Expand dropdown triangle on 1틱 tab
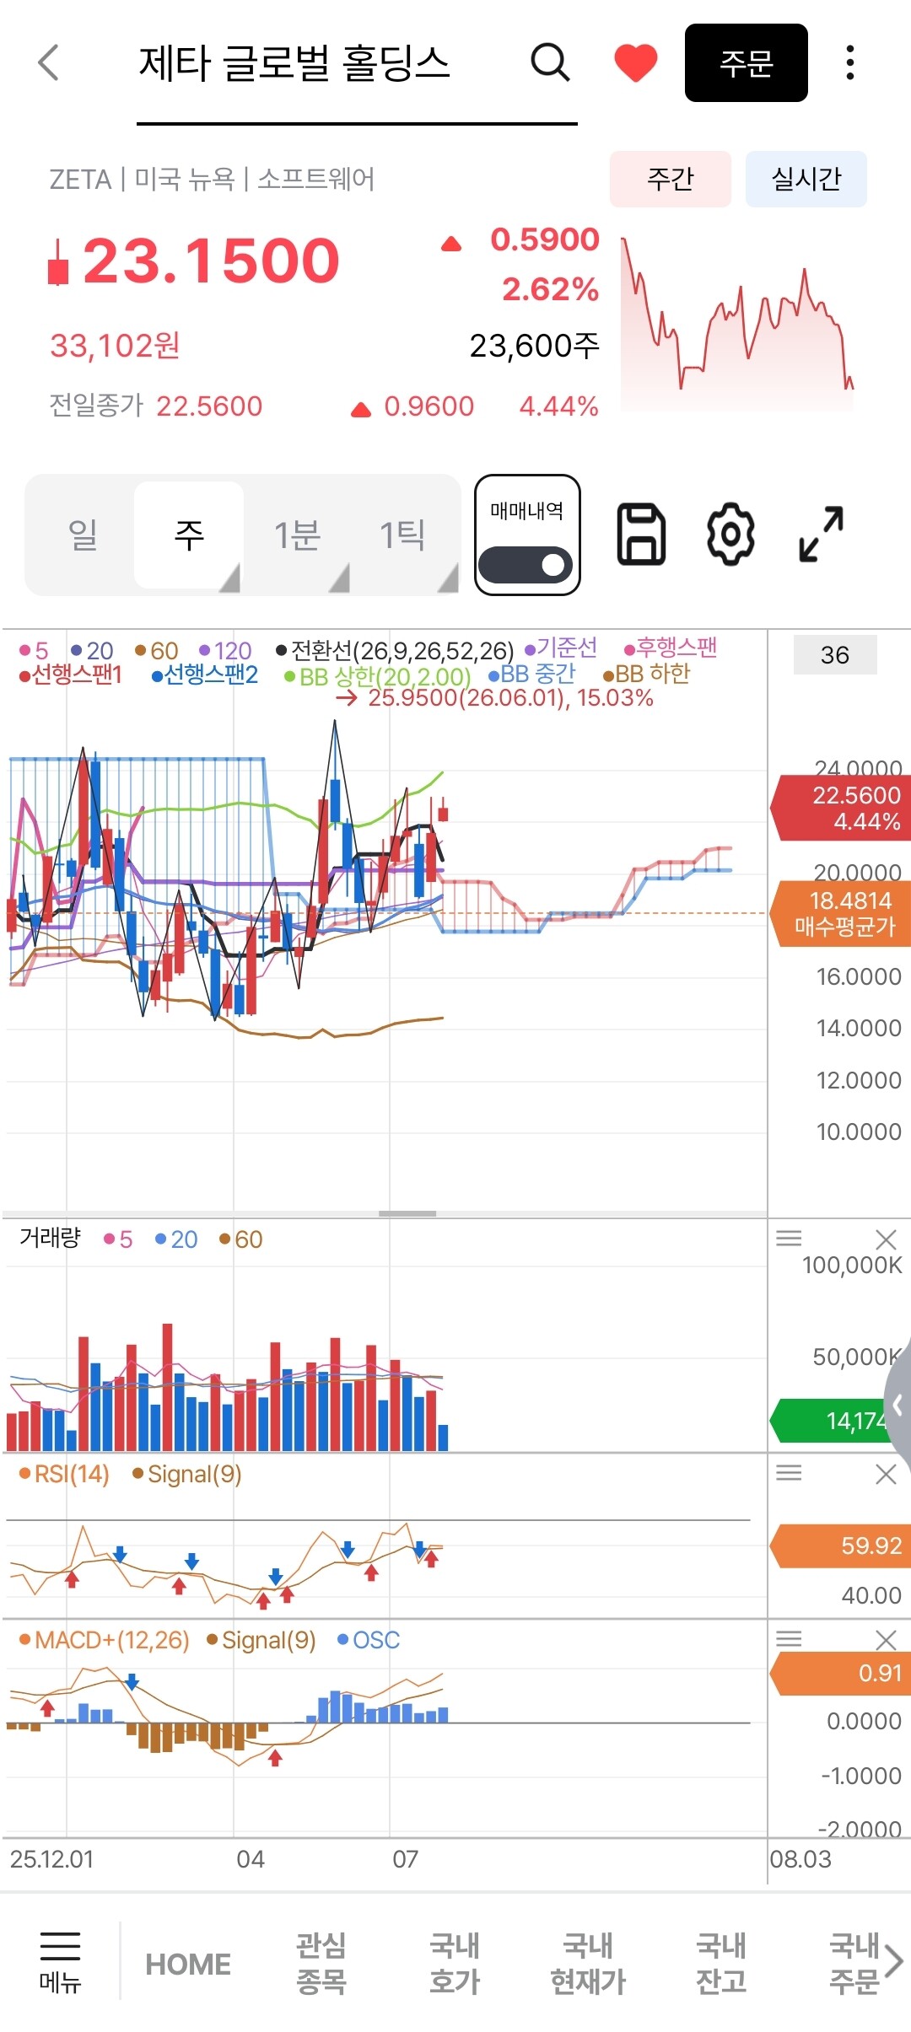911x2032 pixels. 448,578
